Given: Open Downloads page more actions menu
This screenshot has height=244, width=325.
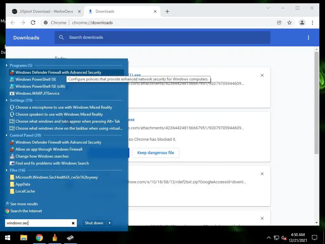Looking at the screenshot, I should [308, 37].
